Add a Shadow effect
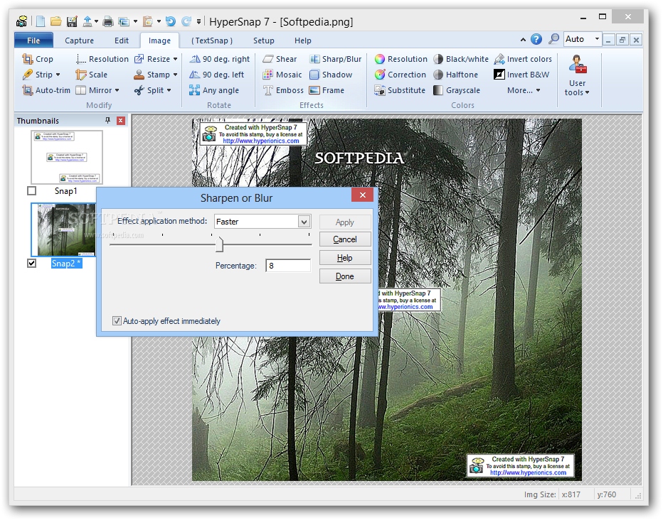 pos(331,75)
